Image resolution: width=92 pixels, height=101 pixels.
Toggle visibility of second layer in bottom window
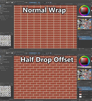click(78, 91)
